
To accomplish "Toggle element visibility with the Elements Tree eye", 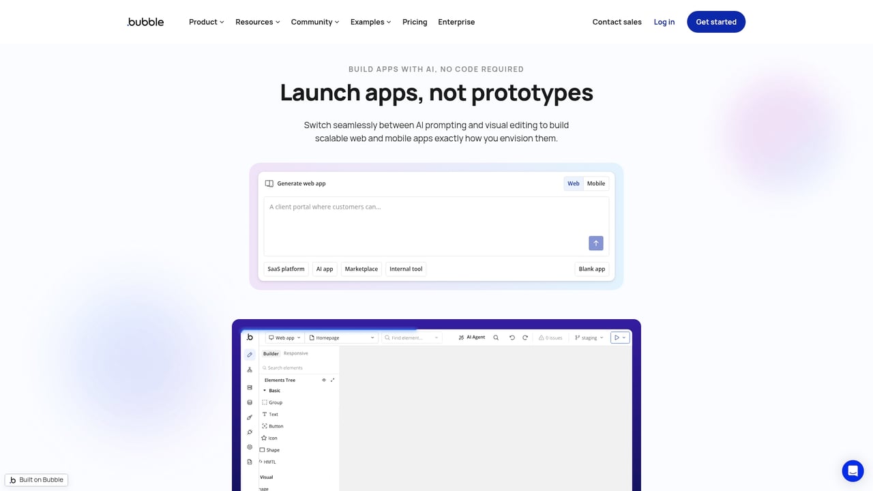I will tap(324, 380).
